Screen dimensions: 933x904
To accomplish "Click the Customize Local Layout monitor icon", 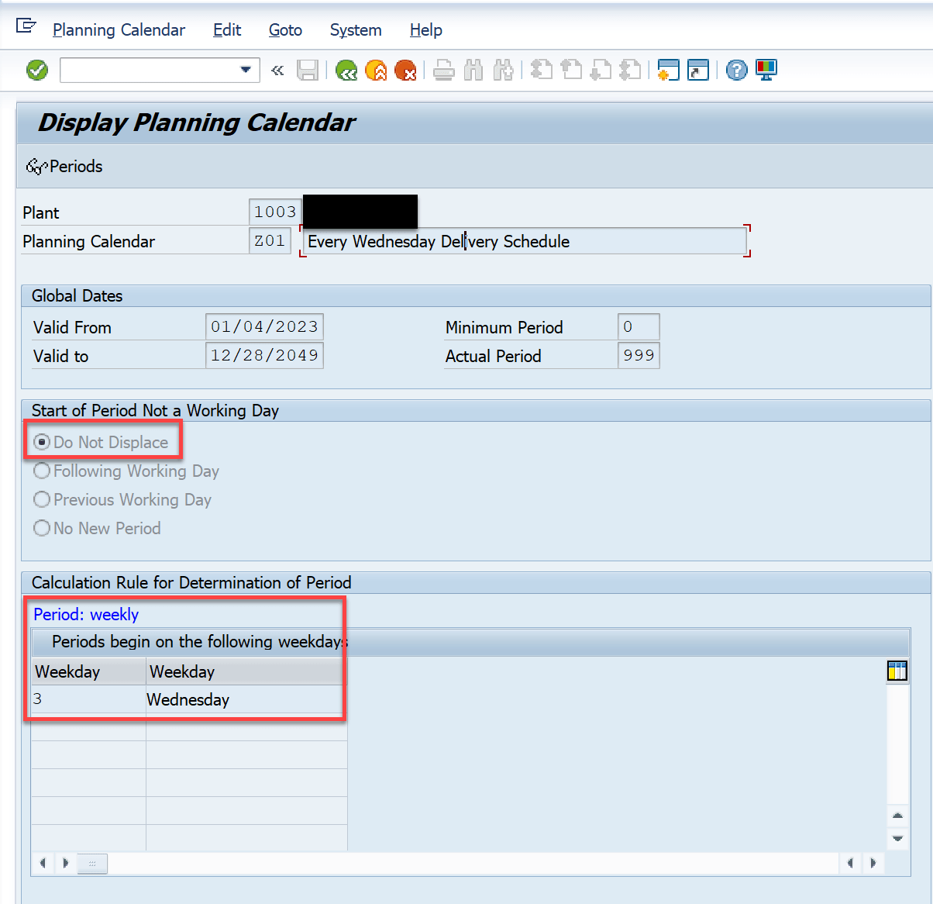I will [x=766, y=70].
